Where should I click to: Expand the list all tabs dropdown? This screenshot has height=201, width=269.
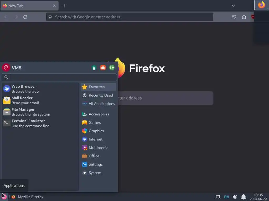click(233, 6)
